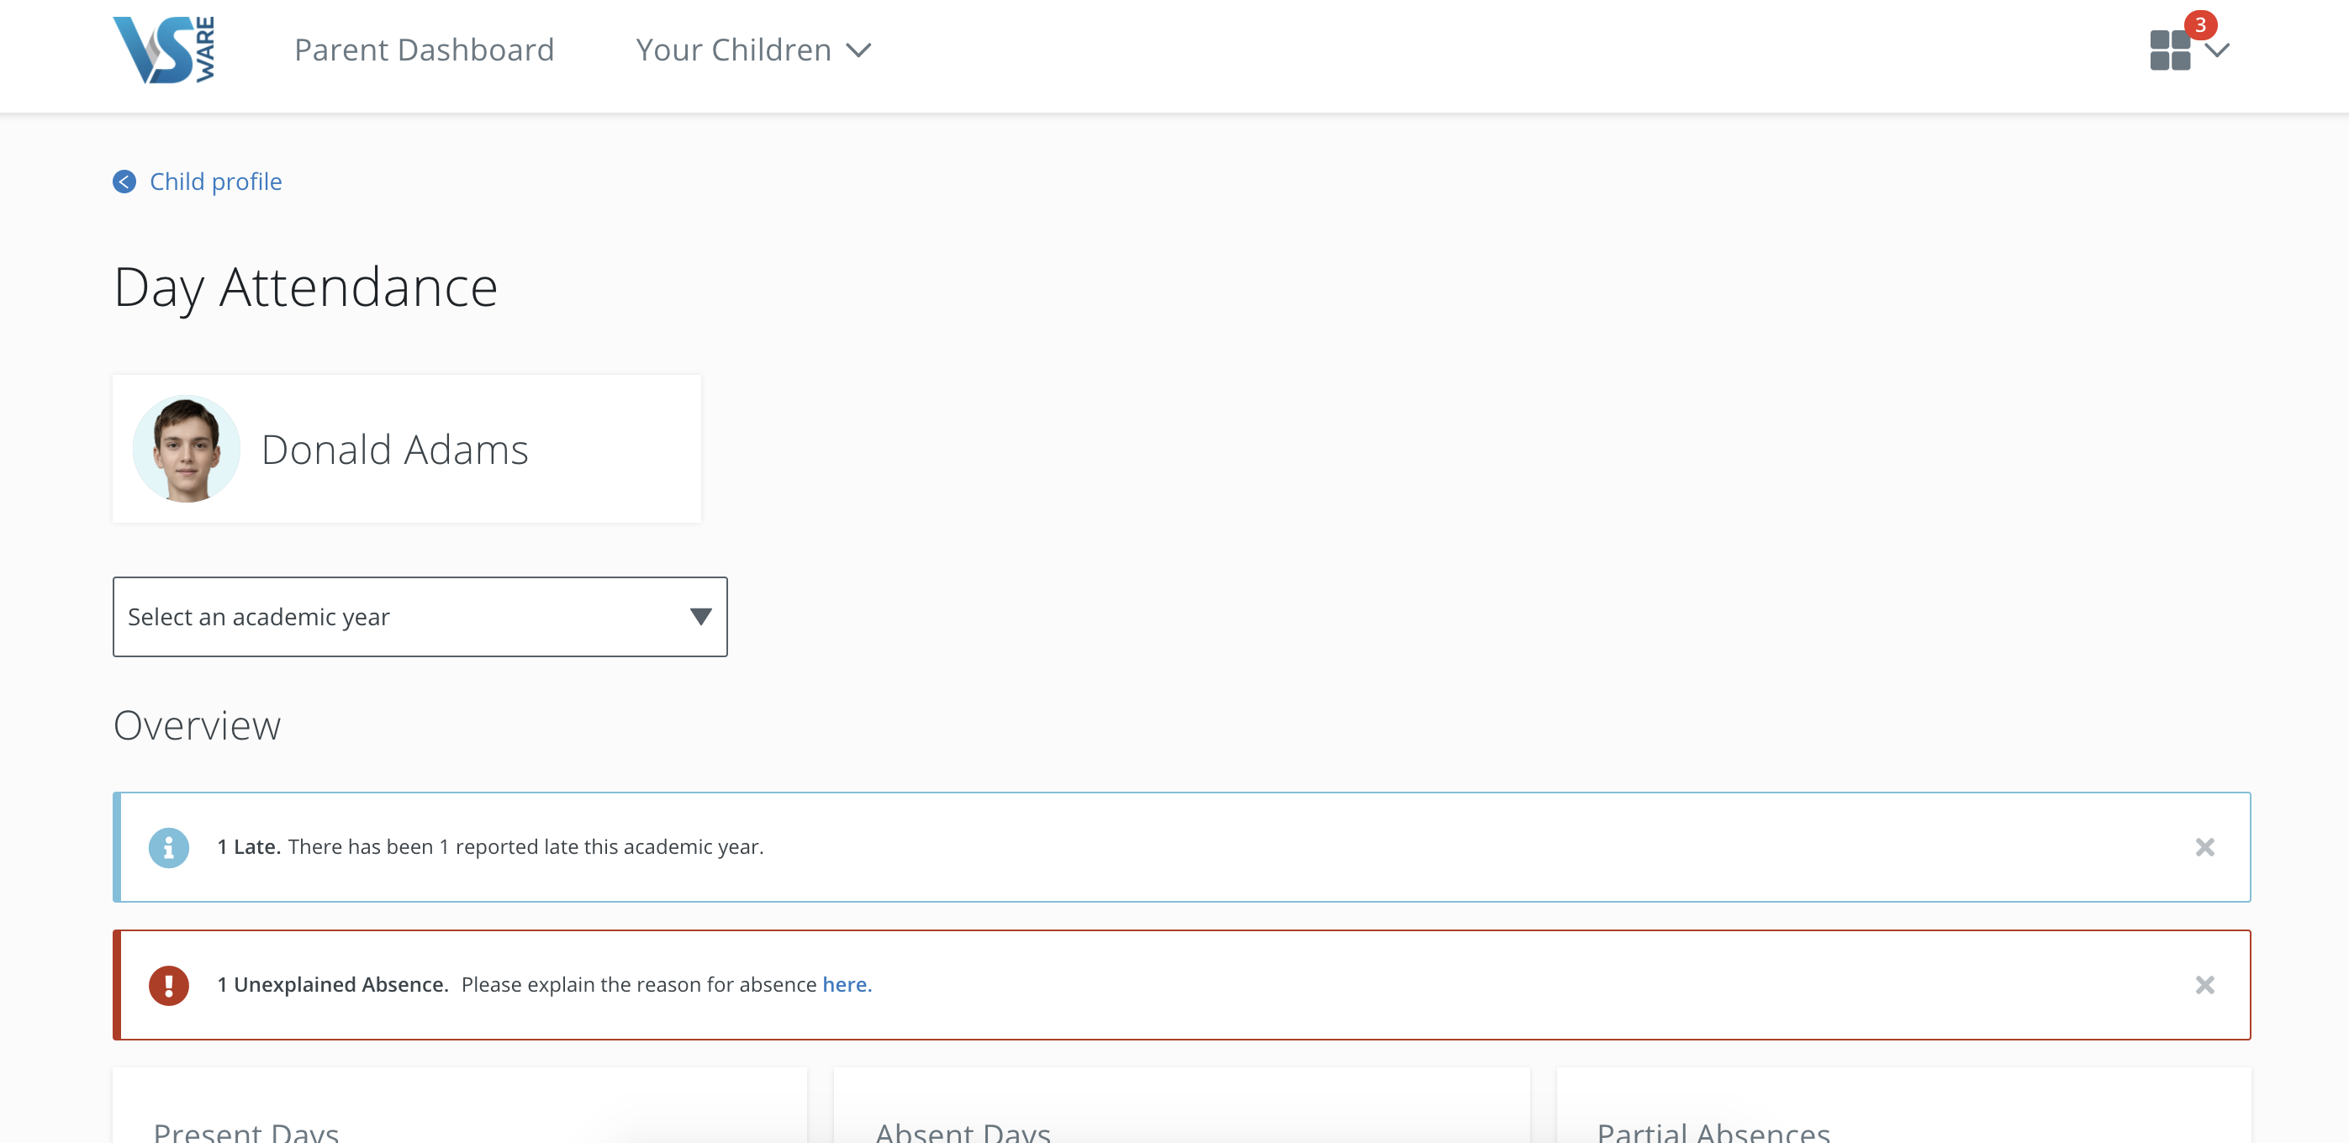Open the Parent Dashboard page

424,50
